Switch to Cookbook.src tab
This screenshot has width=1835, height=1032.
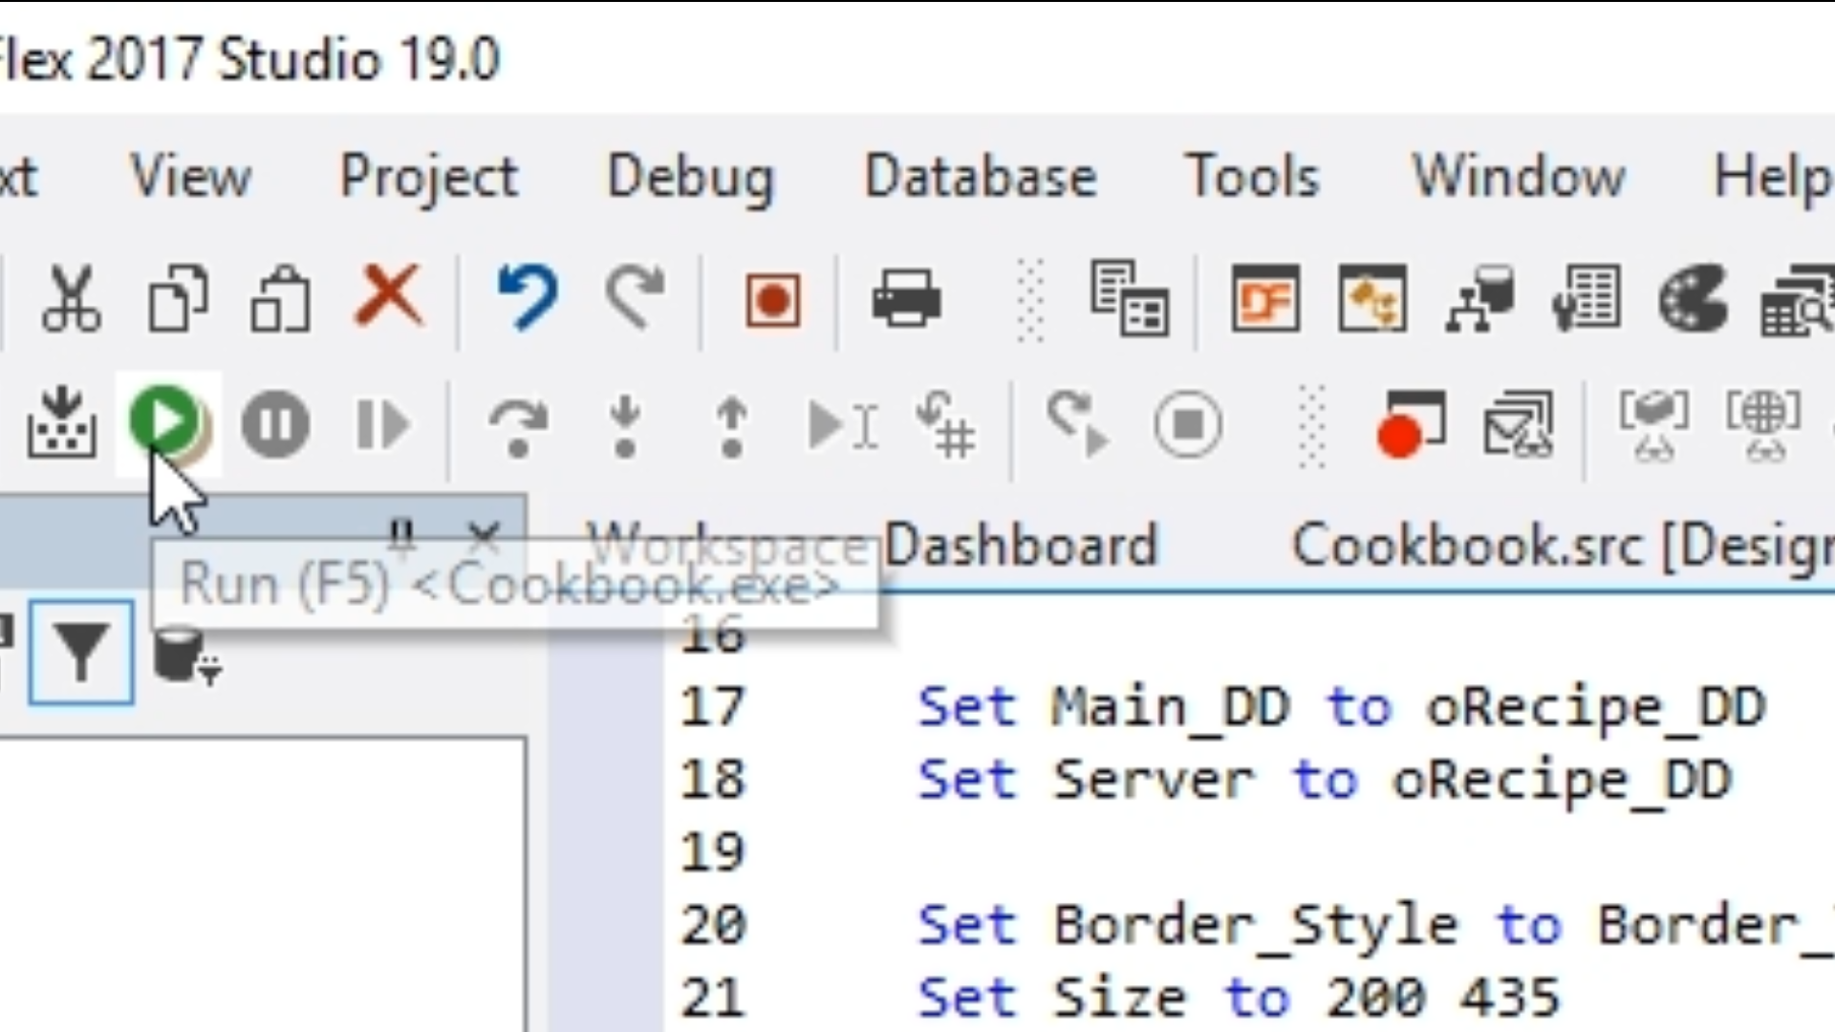tap(1558, 547)
